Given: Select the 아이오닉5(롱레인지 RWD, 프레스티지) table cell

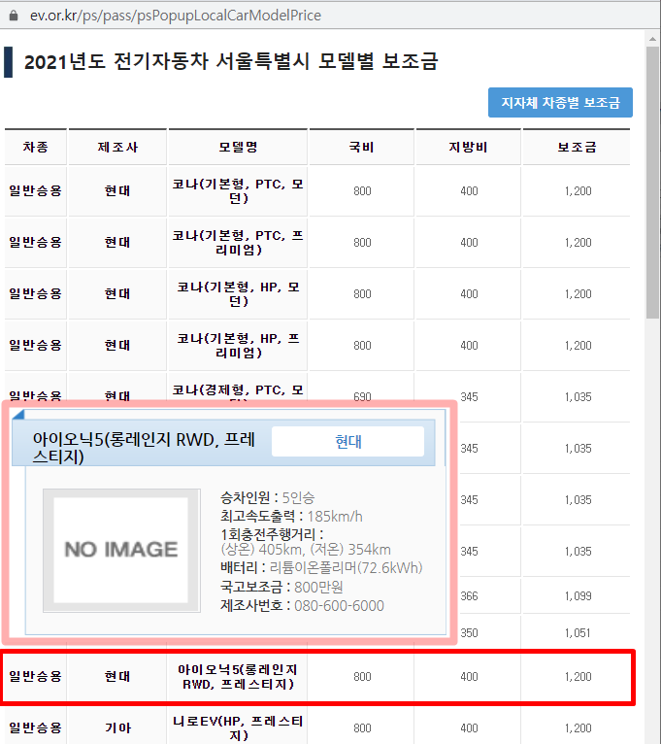Looking at the screenshot, I should coord(238,677).
